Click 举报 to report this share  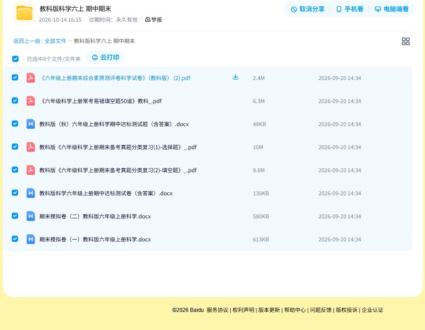pyautogui.click(x=153, y=19)
